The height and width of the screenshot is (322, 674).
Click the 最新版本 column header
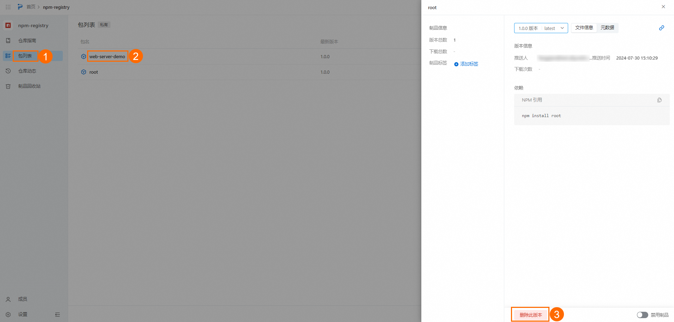[329, 42]
